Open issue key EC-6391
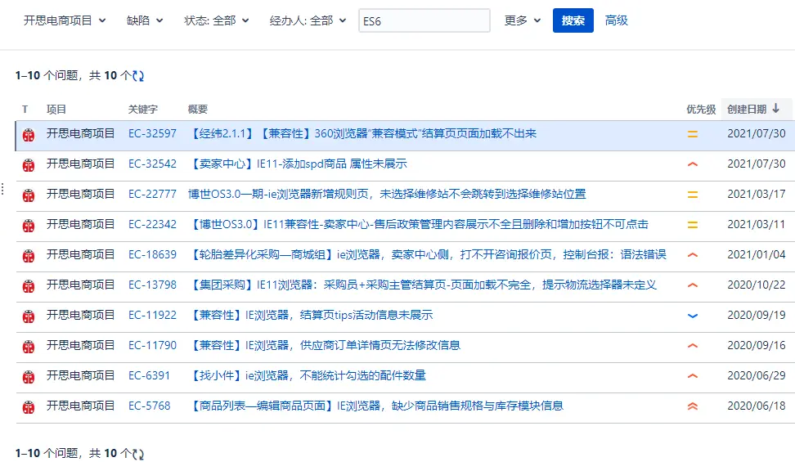The image size is (795, 462). [149, 376]
